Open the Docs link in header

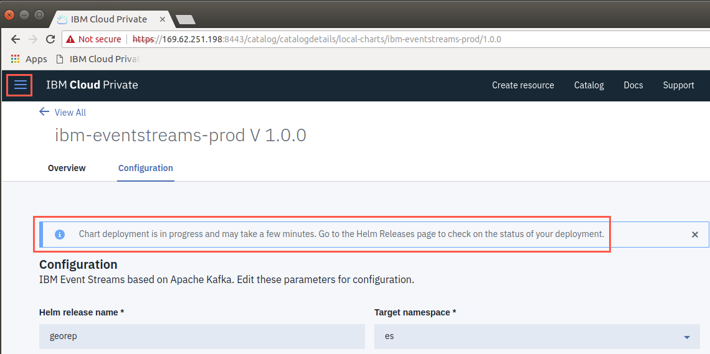pos(633,85)
